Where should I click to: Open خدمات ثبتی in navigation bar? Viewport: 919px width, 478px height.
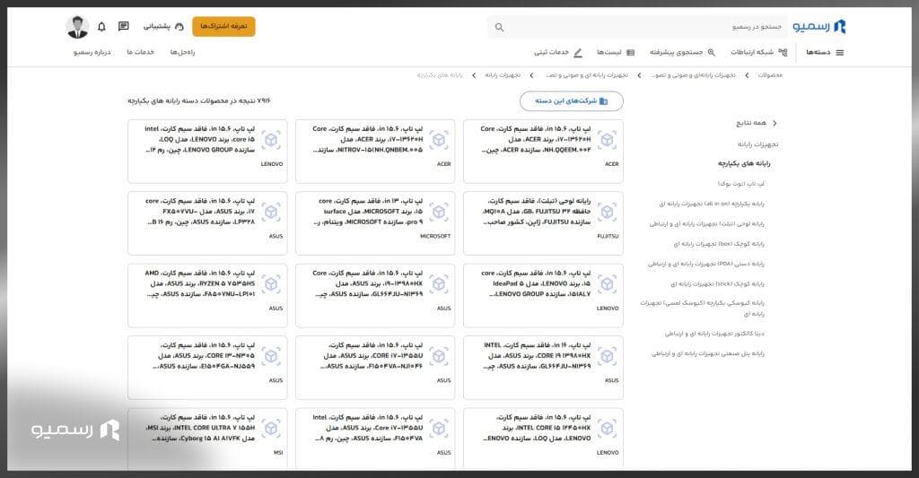(558, 53)
